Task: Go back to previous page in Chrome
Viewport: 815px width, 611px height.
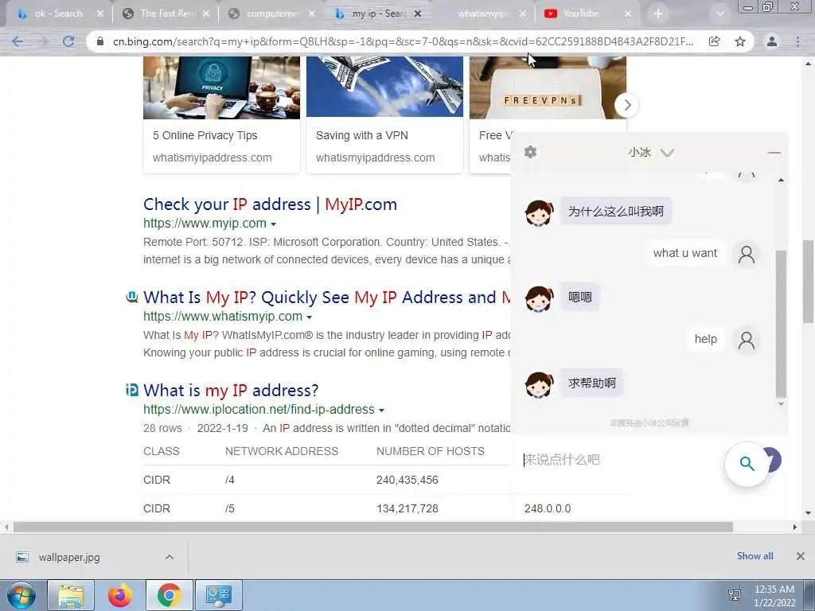Action: [x=18, y=41]
